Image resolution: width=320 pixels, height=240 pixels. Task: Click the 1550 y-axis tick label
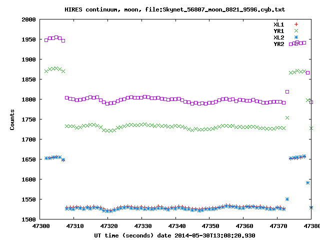(x=28, y=199)
